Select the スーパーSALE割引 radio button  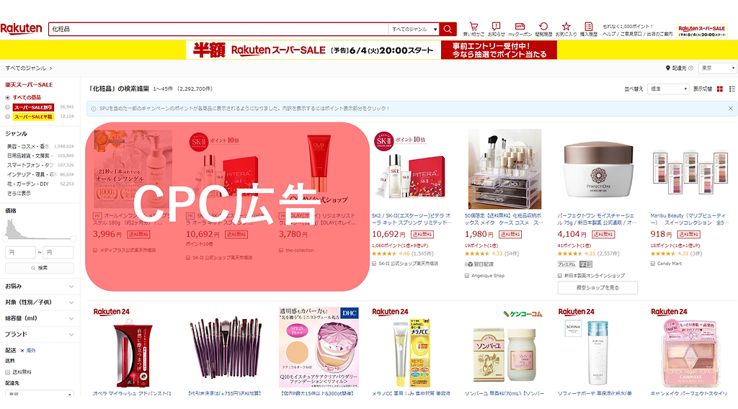[x=7, y=107]
